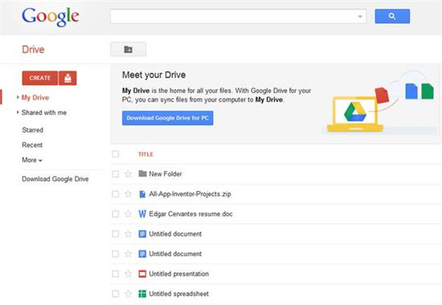The image size is (442, 305).
Task: Click the upload icon beside CREATE
Action: (68, 78)
